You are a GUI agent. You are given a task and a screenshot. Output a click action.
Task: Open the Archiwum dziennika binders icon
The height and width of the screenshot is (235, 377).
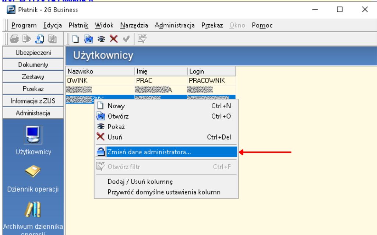[x=33, y=209]
